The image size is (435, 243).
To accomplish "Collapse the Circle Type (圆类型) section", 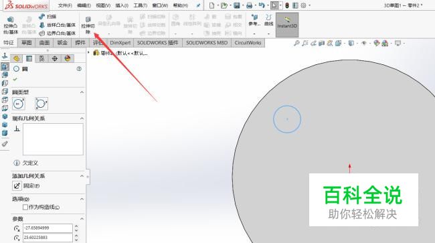I will pyautogui.click(x=82, y=92).
